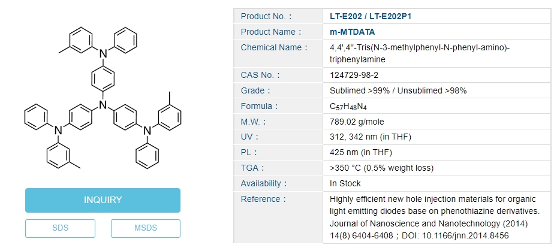
Task: Open the SDS document button
Action: 60,228
